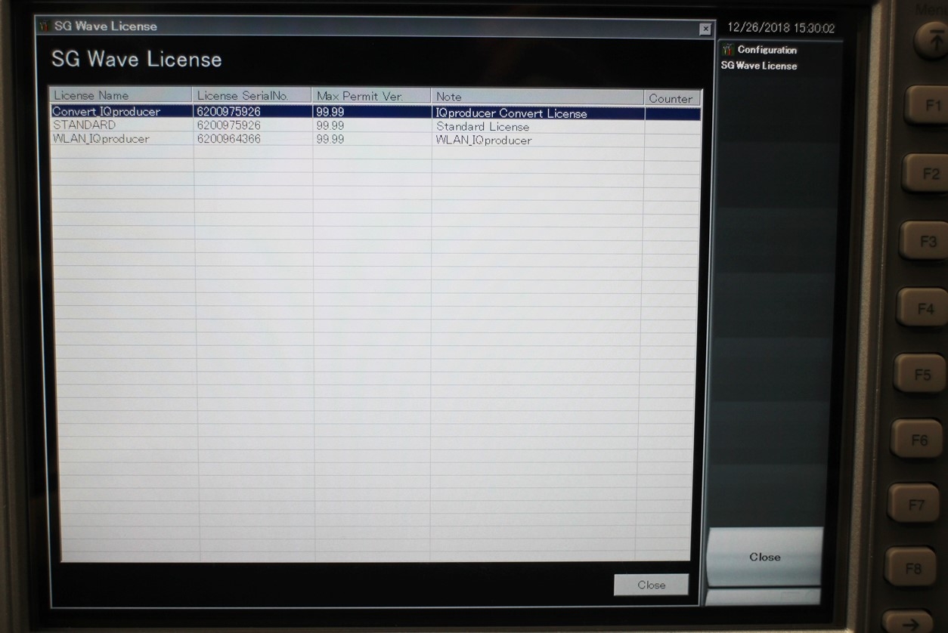
Task: Click the date and time display
Action: tap(781, 28)
